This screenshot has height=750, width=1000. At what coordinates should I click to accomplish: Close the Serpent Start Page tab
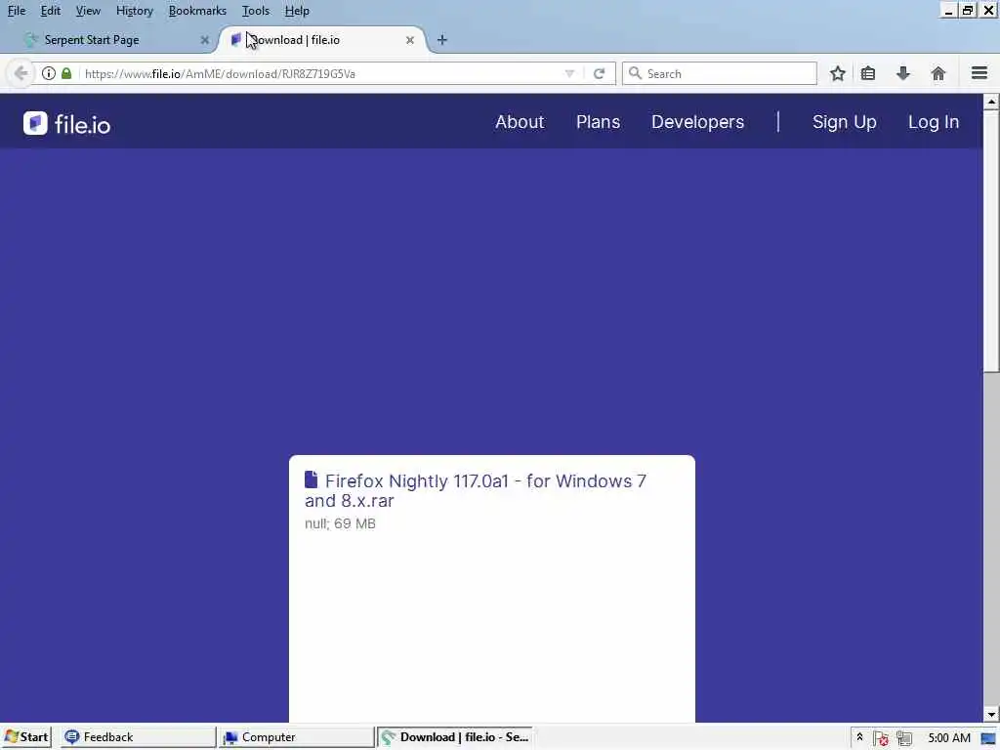[205, 39]
